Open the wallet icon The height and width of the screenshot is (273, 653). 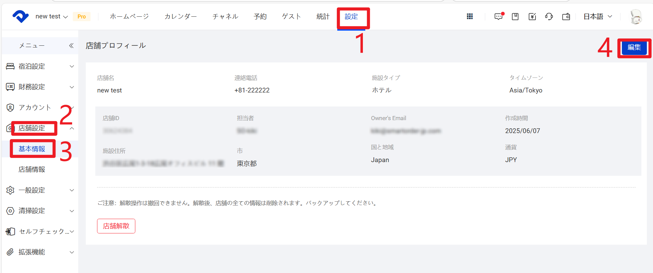pos(566,16)
